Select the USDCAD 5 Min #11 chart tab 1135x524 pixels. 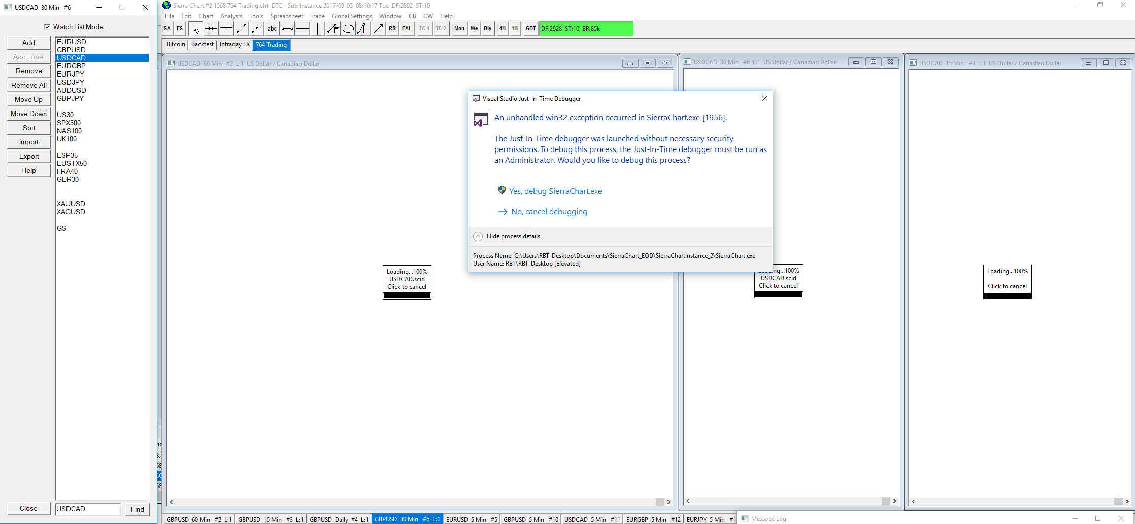592,519
